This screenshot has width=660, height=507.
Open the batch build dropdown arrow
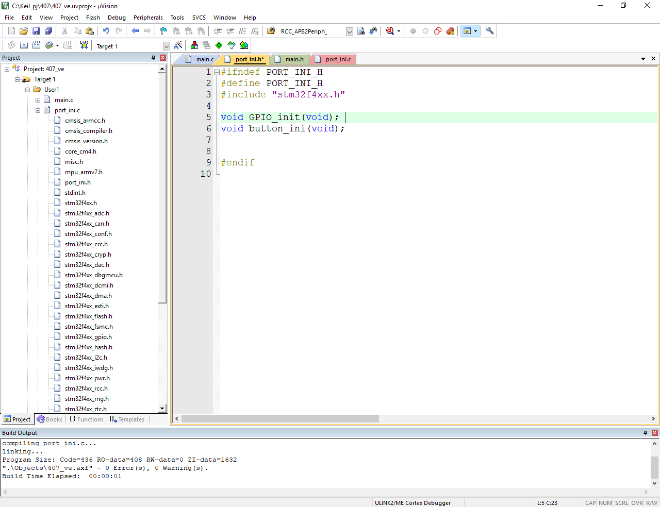click(x=57, y=45)
